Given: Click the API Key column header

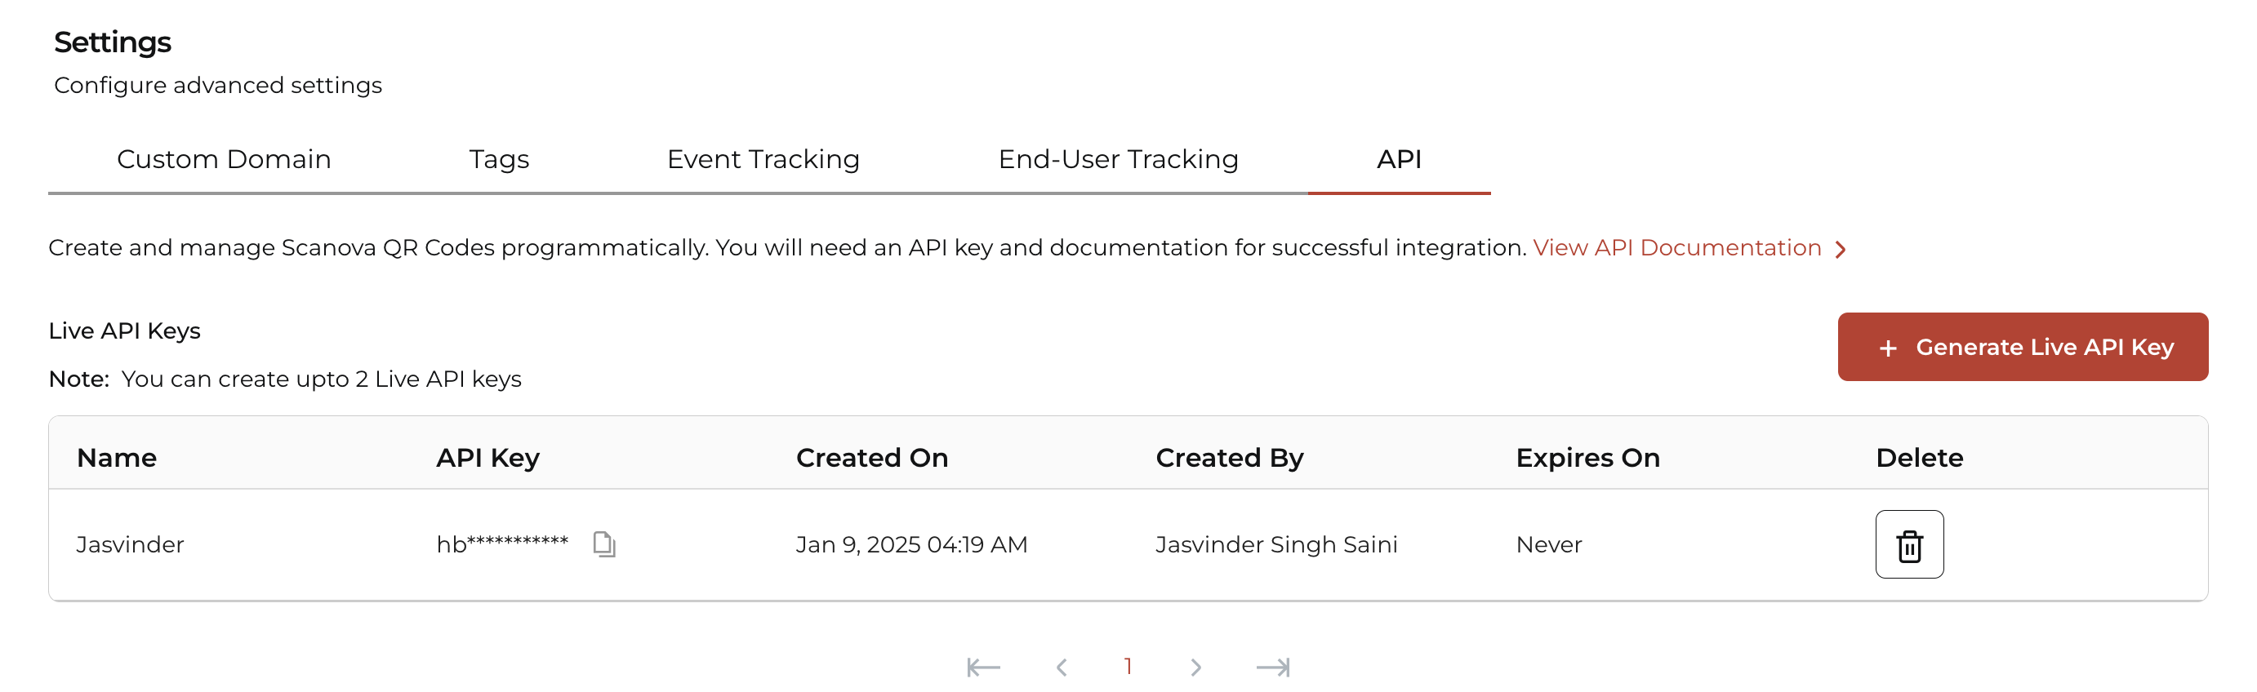Looking at the screenshot, I should [x=488, y=458].
